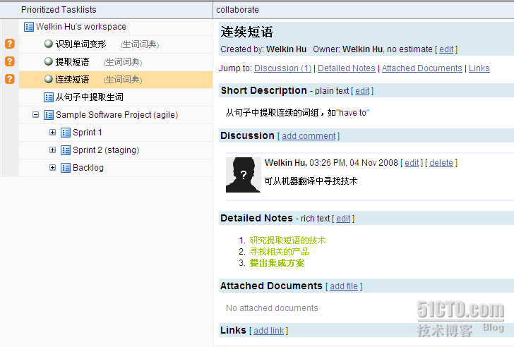The height and width of the screenshot is (347, 514).
Task: Expand the Sprint 2 (staging) node
Action: tap(52, 150)
